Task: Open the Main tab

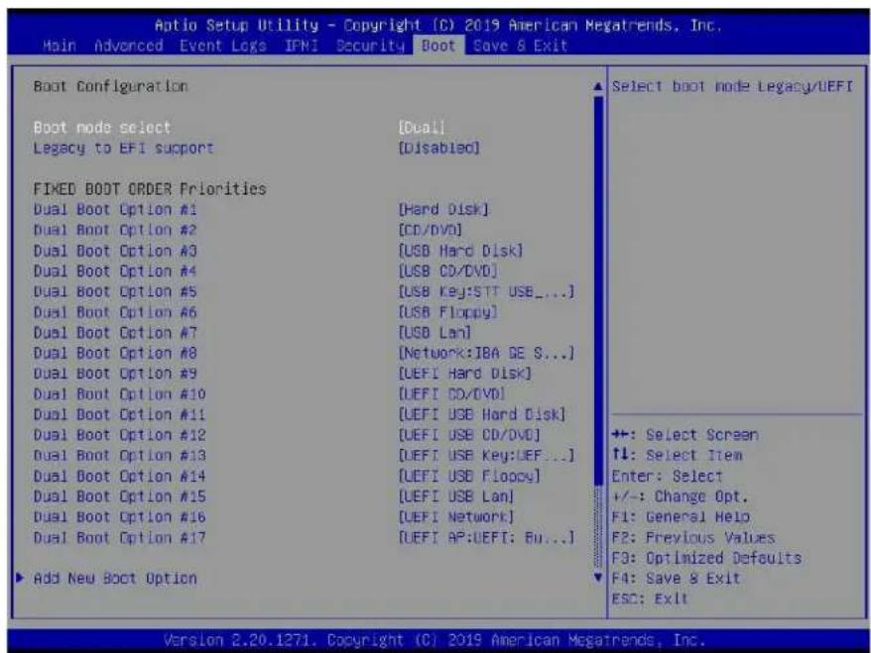Action: click(60, 46)
